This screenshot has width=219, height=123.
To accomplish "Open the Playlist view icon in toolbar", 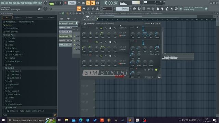I will (134, 9).
